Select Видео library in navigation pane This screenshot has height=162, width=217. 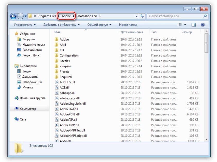tap(24, 71)
